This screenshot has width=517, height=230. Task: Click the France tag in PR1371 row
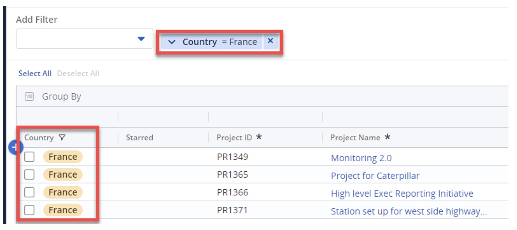(63, 210)
